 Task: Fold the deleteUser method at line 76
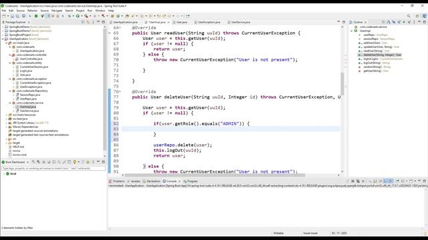coord(120,92)
